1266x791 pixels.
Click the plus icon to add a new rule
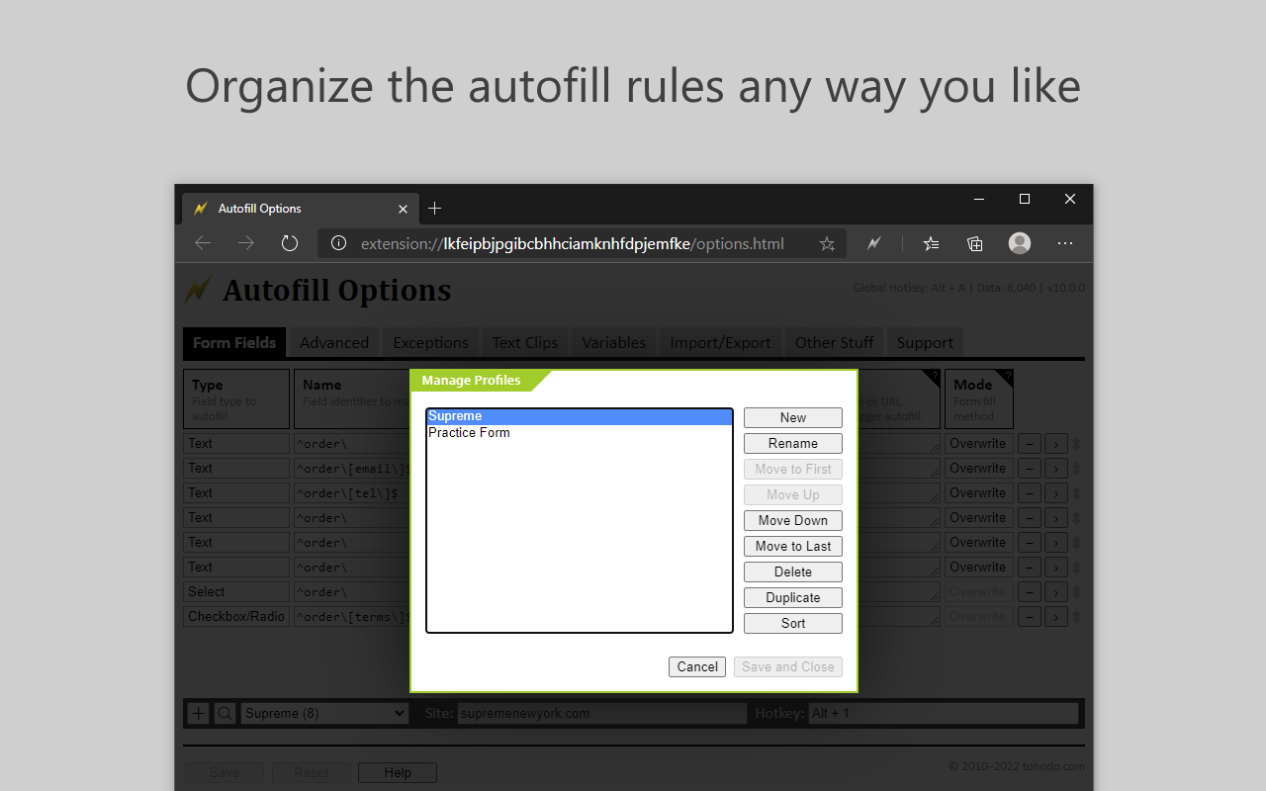pos(198,712)
